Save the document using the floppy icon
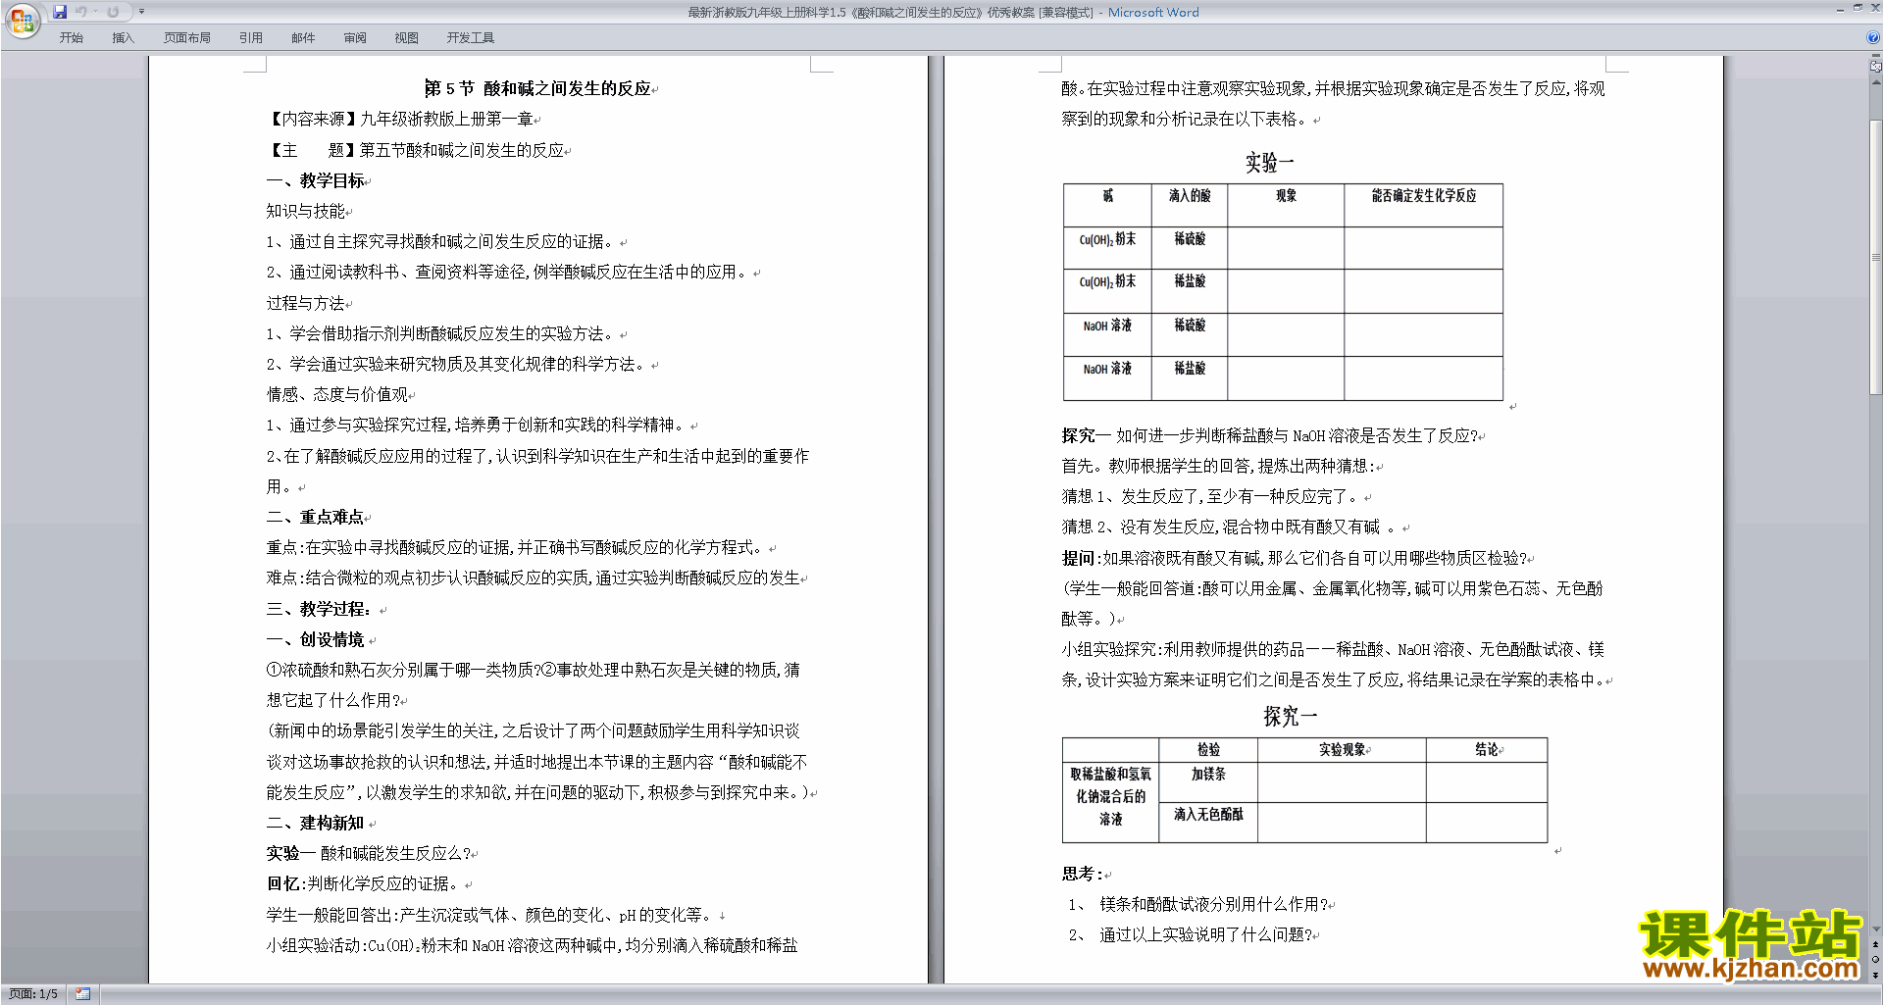This screenshot has width=1883, height=1005. pyautogui.click(x=60, y=12)
